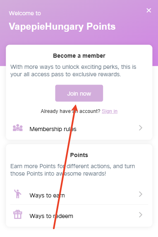Click the gift box icon
The width and height of the screenshot is (158, 237).
coord(18,214)
